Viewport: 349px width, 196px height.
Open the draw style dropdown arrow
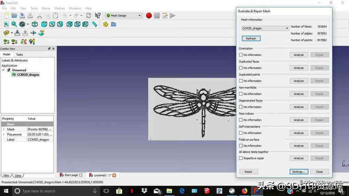(x=28, y=24)
